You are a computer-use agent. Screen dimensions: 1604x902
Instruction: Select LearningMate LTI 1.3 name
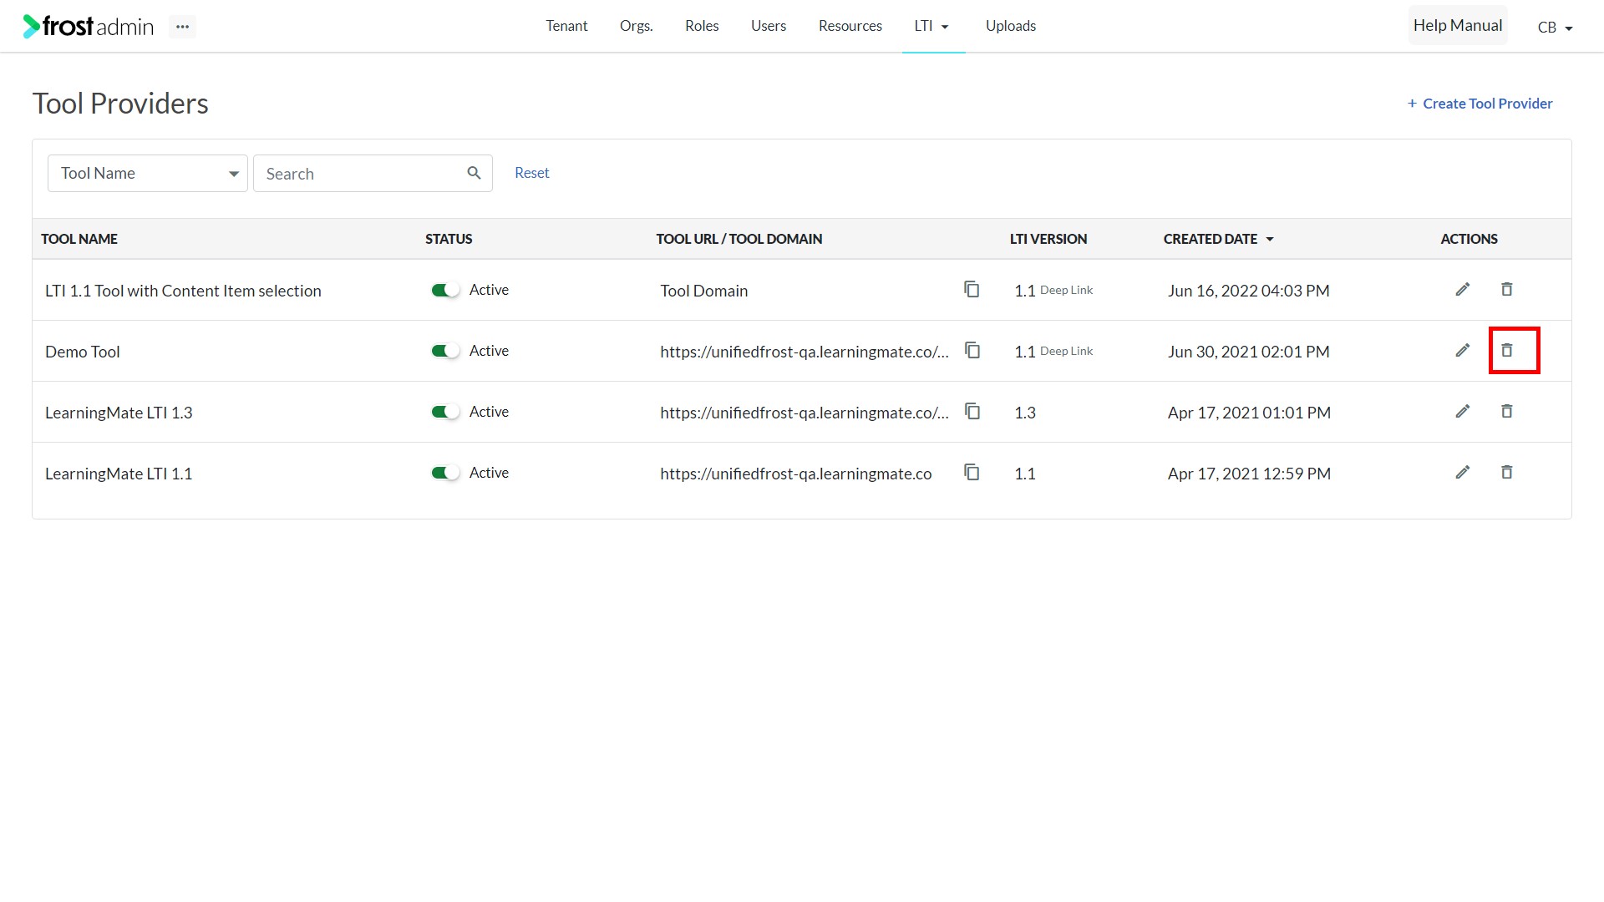[x=119, y=413]
